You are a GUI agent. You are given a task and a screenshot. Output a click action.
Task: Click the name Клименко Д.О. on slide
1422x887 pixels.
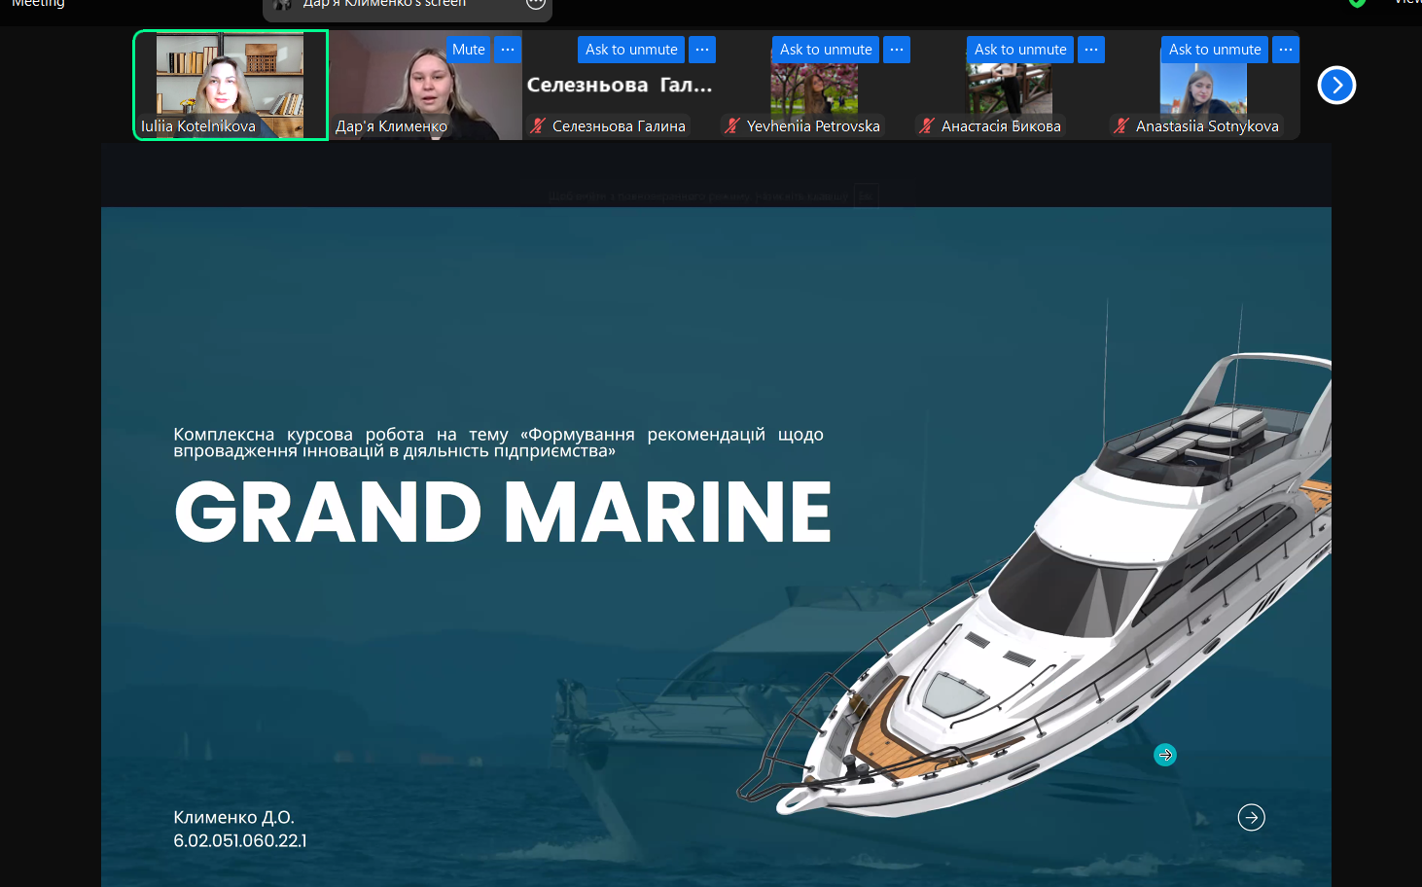point(233,818)
